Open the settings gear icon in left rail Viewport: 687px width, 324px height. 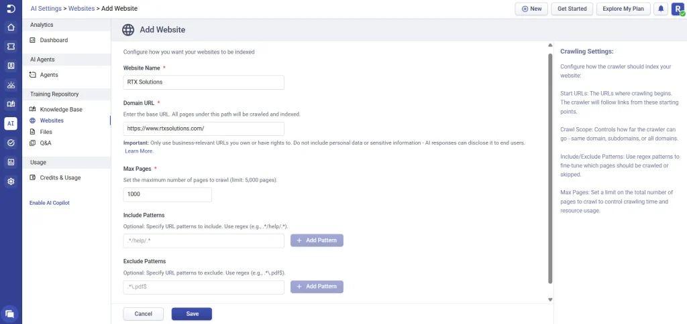[11, 181]
